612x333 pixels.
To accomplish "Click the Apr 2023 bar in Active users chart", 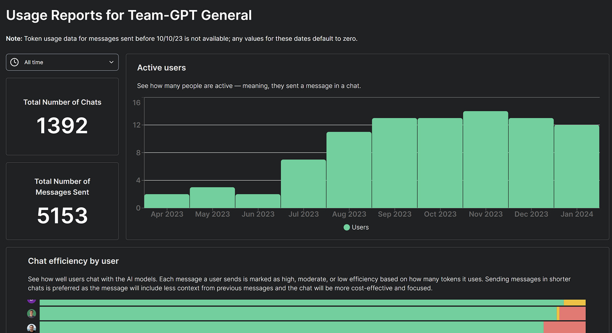I will click(x=167, y=201).
